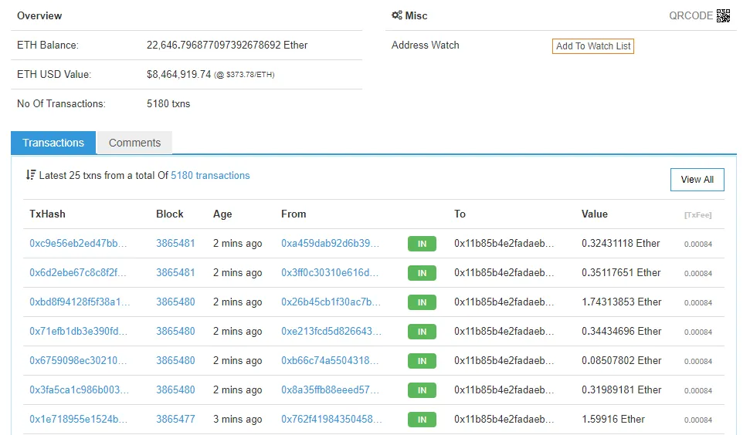The width and height of the screenshot is (750, 435).
Task: Open block 3865480 for tx 0x6759098ec30210
Action: 175,360
